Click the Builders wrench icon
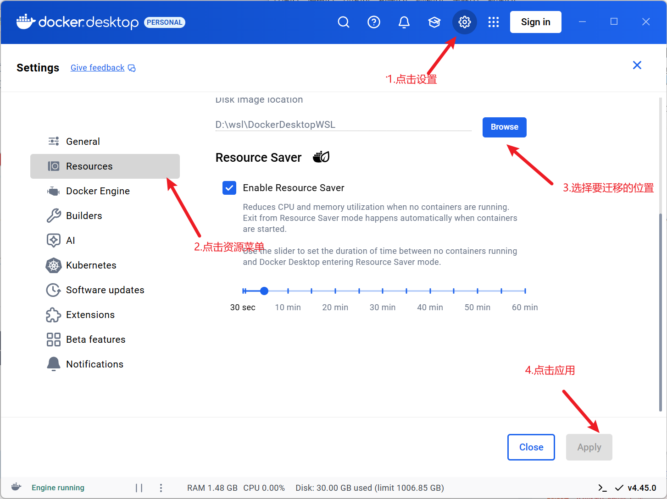667x499 pixels. point(54,215)
